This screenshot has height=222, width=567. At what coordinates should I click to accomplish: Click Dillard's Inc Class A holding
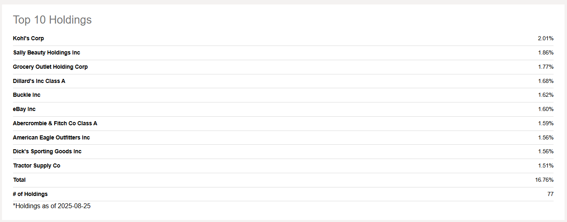pos(39,81)
